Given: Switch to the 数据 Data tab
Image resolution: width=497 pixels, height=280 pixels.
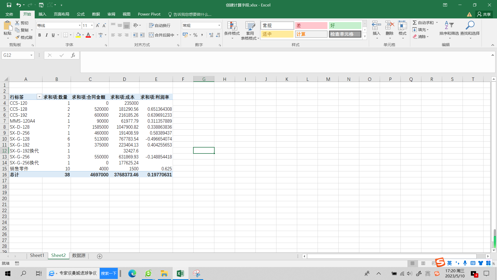Looking at the screenshot, I should click(x=96, y=14).
